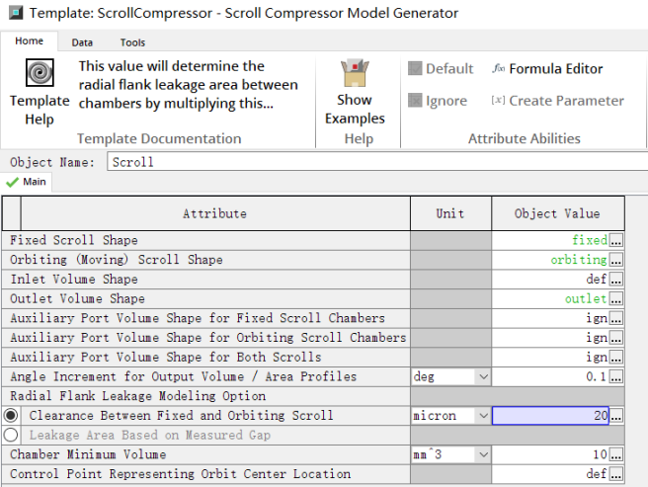Click the Object Name text field
The image size is (648, 487).
[375, 162]
